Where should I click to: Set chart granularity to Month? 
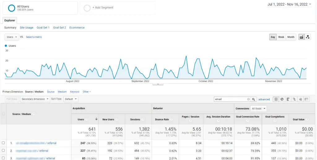pyautogui.click(x=291, y=37)
